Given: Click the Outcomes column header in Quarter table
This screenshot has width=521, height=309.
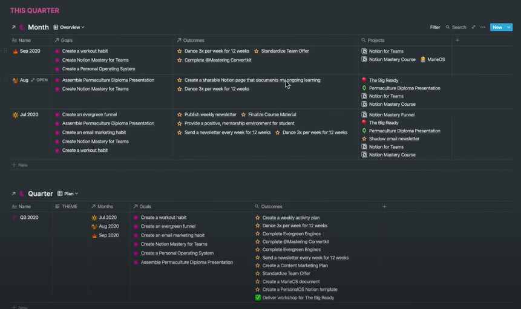Looking at the screenshot, I should click(271, 207).
